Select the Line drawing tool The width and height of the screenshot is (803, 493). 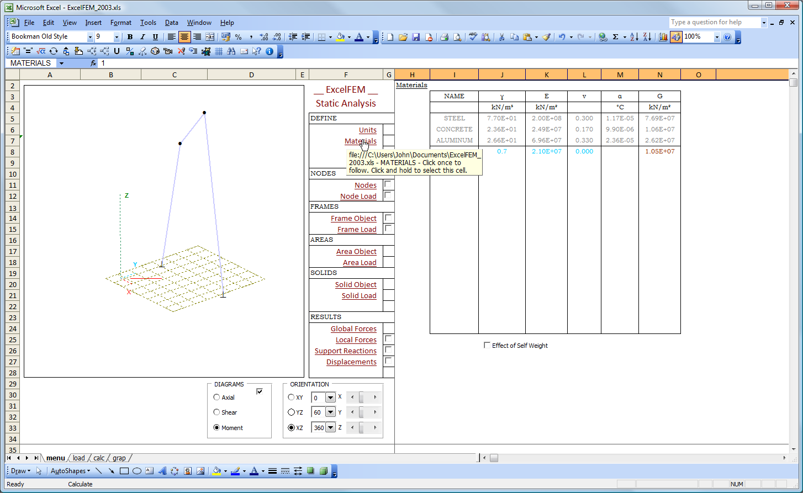coord(98,471)
